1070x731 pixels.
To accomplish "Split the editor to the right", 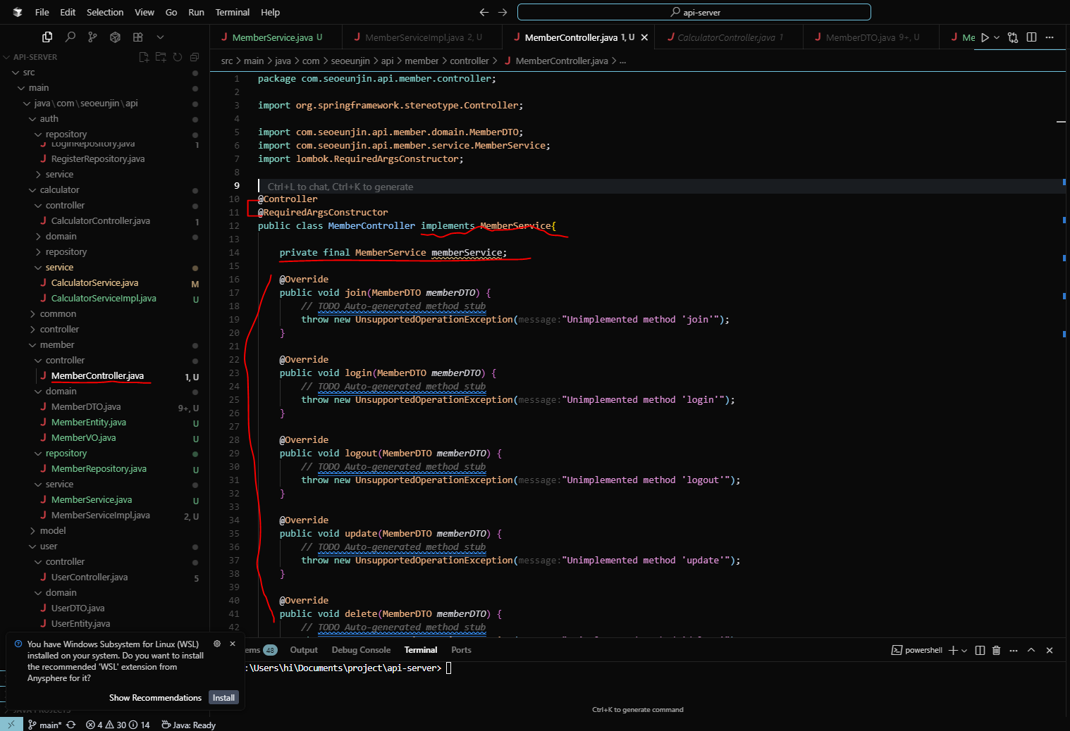I will tap(1031, 37).
